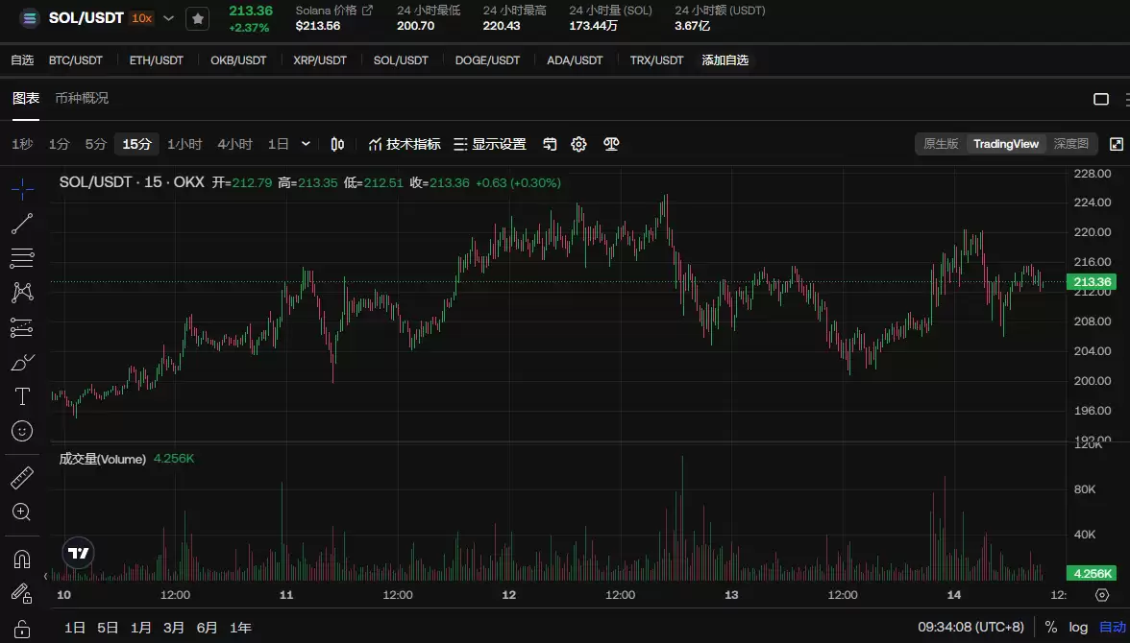
Task: Click the zoom in magnifier tool
Action: (x=21, y=512)
